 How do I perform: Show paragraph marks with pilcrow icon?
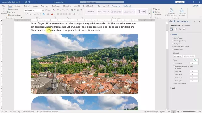coord(81,10)
